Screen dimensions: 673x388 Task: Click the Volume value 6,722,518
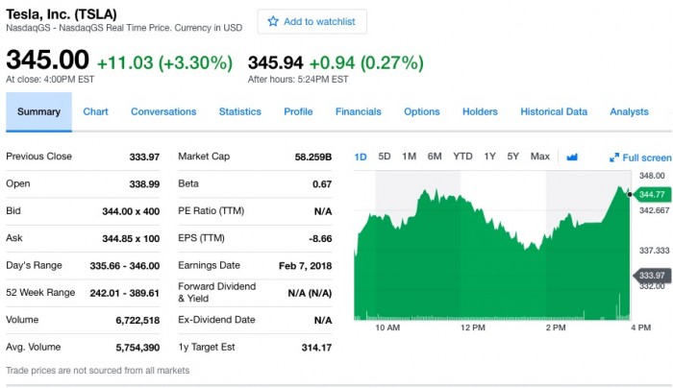(x=137, y=320)
